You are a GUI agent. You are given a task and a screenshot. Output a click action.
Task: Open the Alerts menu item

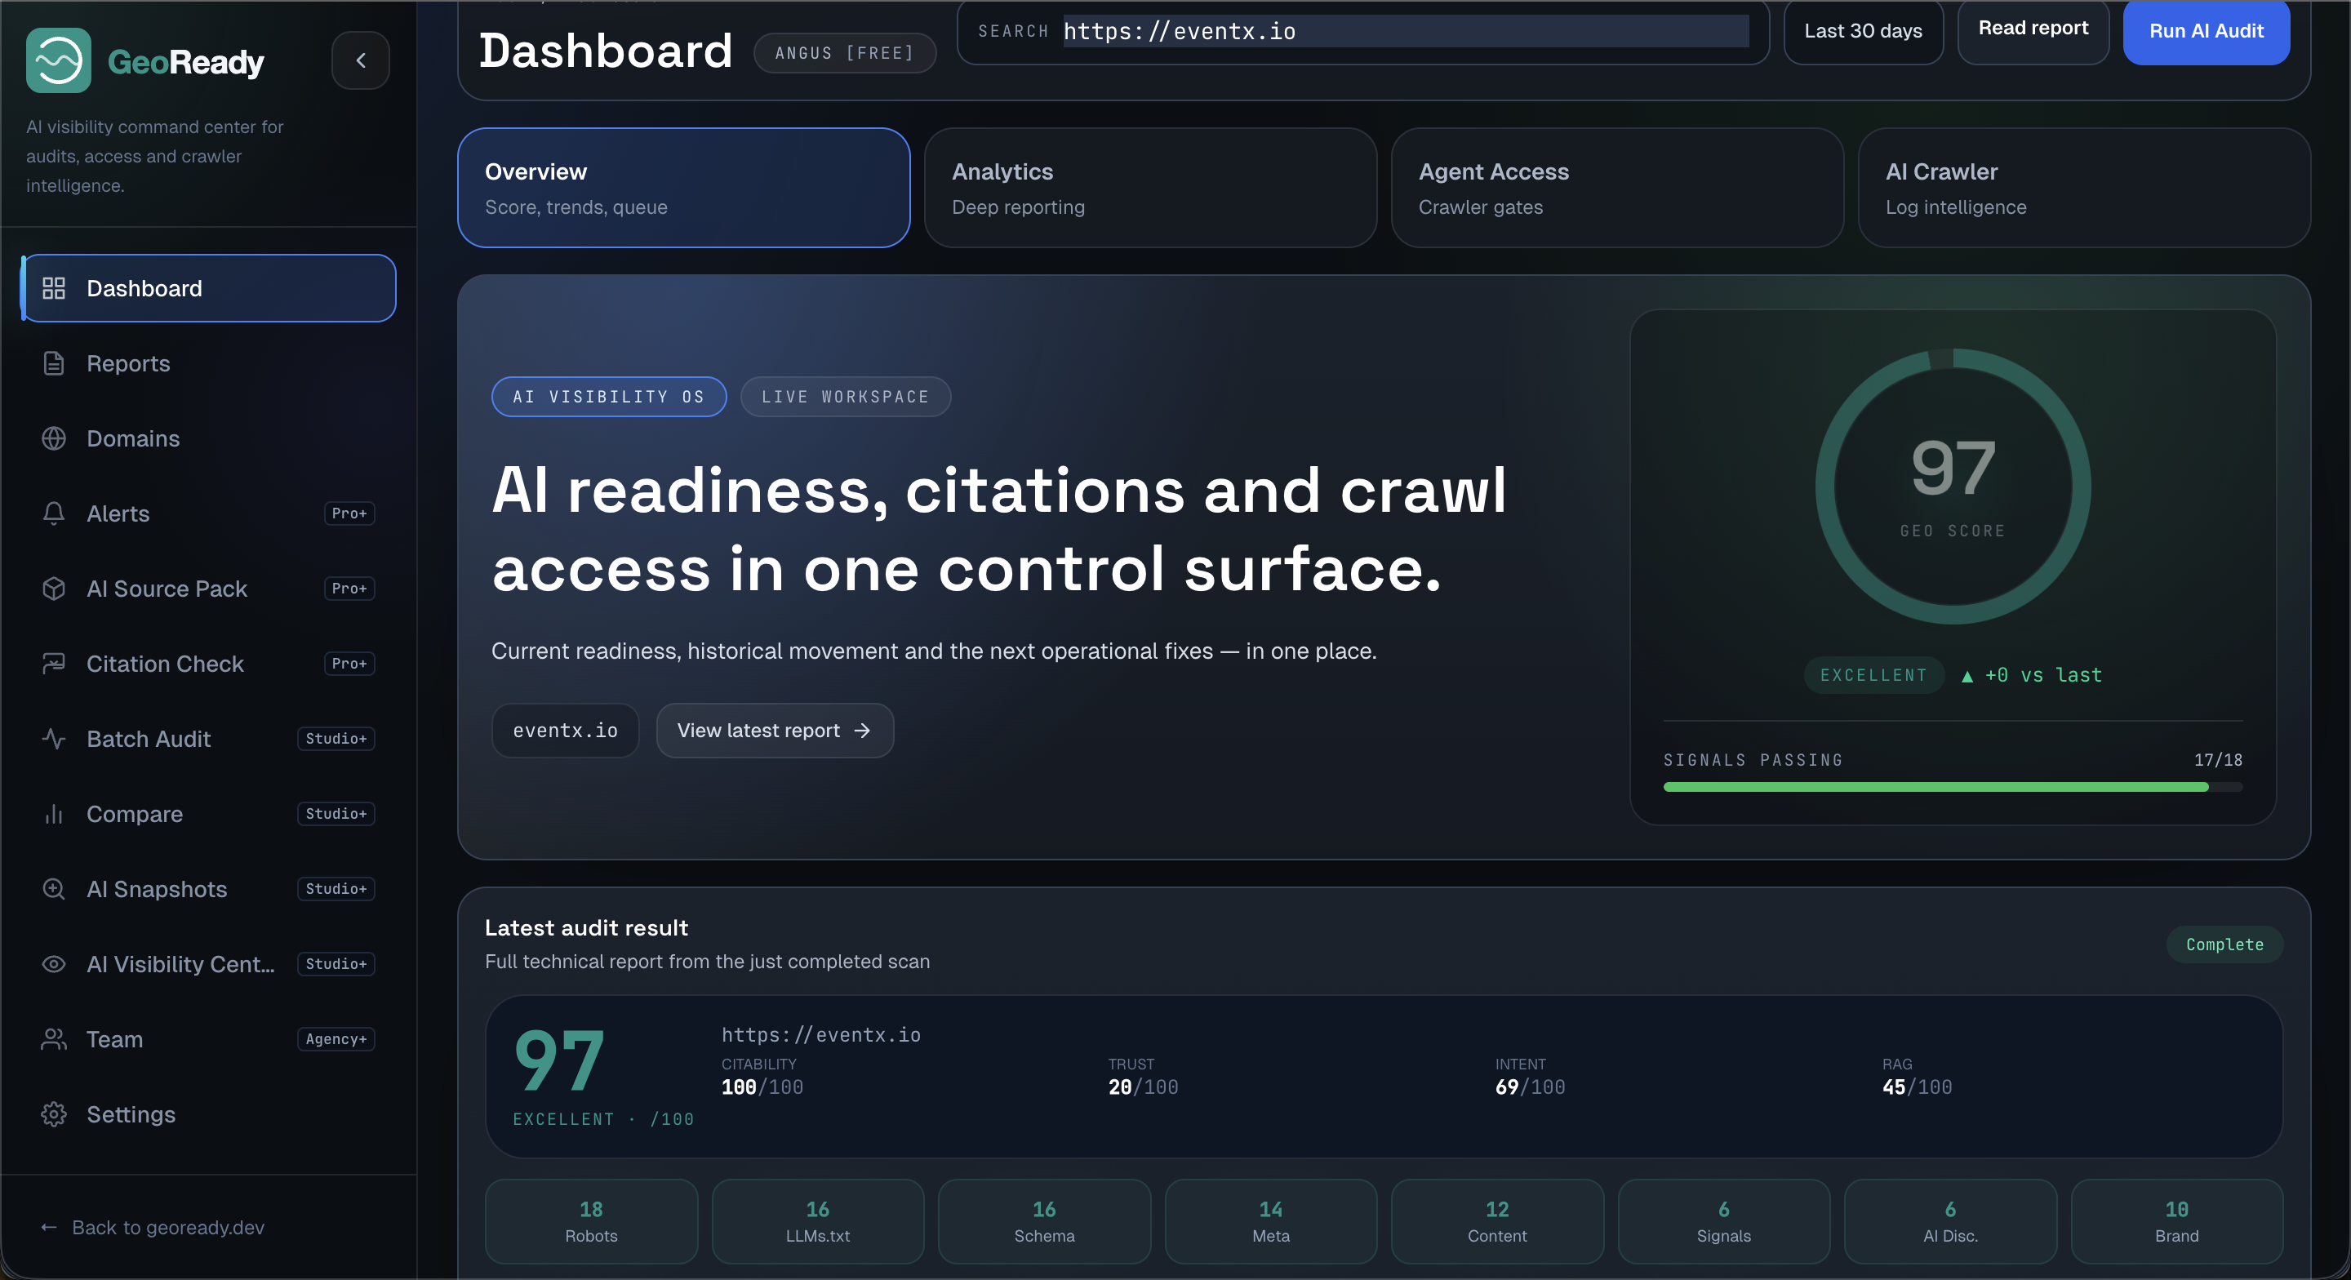coord(209,513)
